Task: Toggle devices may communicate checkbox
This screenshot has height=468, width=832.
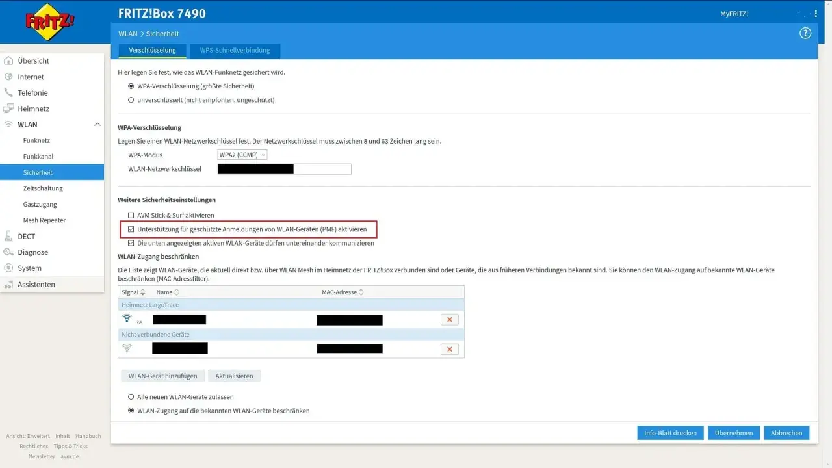Action: [131, 243]
